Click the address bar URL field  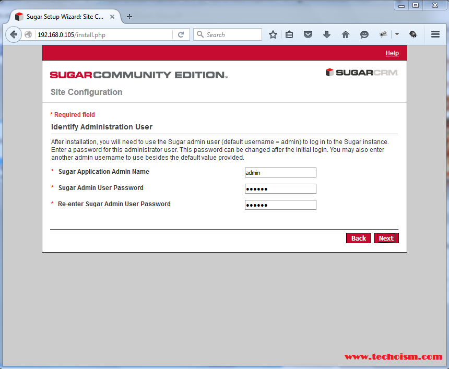(x=104, y=34)
